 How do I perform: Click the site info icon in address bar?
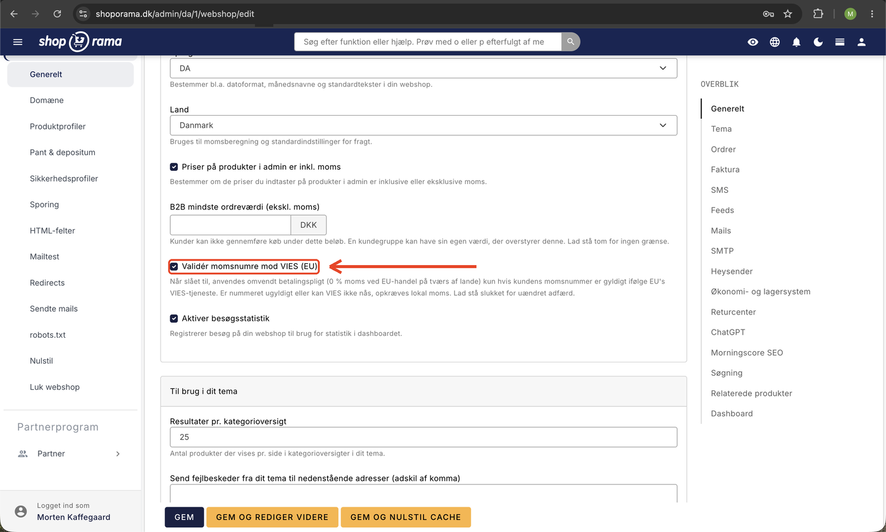click(x=84, y=13)
